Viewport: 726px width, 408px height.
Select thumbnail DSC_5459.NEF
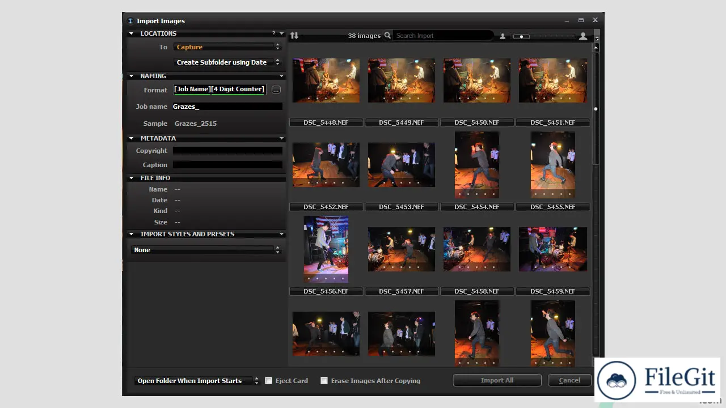(x=553, y=249)
